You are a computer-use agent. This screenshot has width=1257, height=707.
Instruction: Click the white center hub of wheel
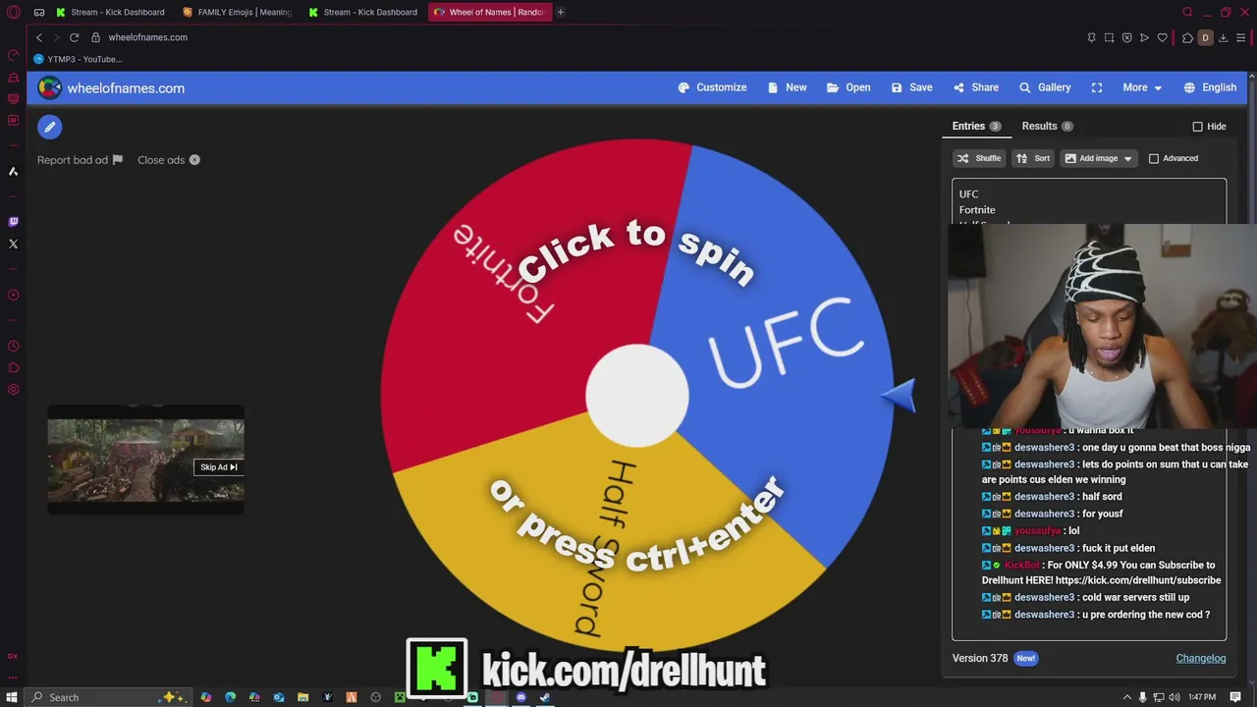[637, 396]
